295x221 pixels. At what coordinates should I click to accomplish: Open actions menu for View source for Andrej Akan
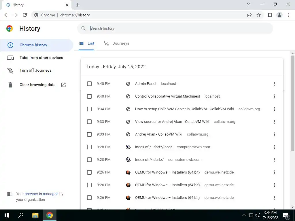[x=275, y=122]
